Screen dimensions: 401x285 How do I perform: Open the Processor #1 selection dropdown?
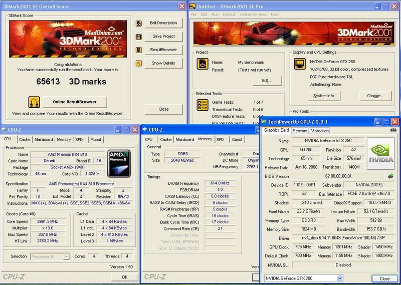[x=66, y=256]
